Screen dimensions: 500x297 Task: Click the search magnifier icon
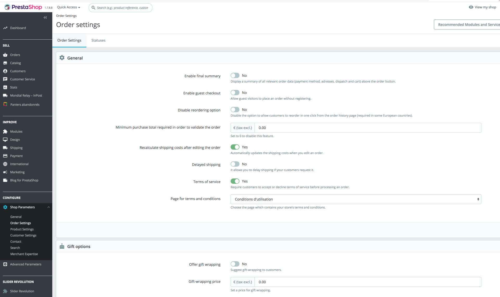pyautogui.click(x=93, y=8)
